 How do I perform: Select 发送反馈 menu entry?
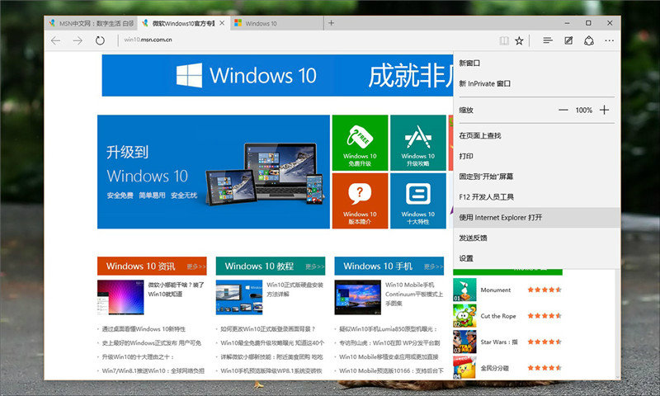point(537,238)
